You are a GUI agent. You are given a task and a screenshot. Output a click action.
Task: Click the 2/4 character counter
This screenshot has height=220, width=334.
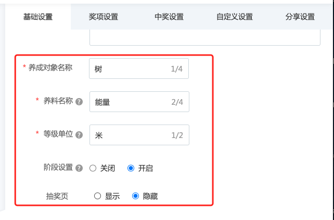point(177,102)
